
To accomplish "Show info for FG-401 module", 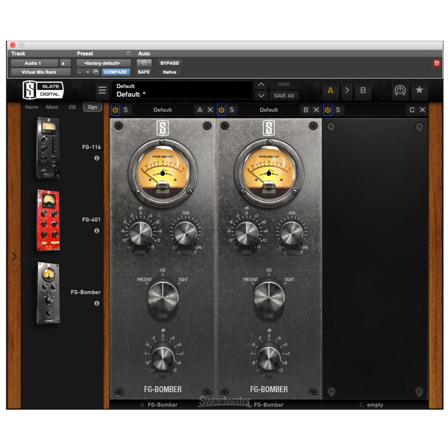I will click(x=97, y=230).
